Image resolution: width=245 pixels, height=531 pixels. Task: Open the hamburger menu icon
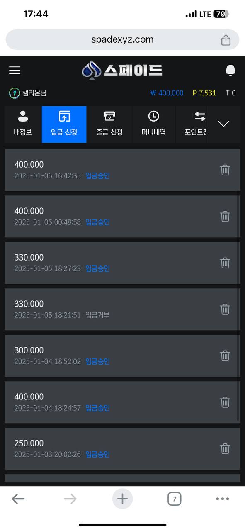coord(15,70)
